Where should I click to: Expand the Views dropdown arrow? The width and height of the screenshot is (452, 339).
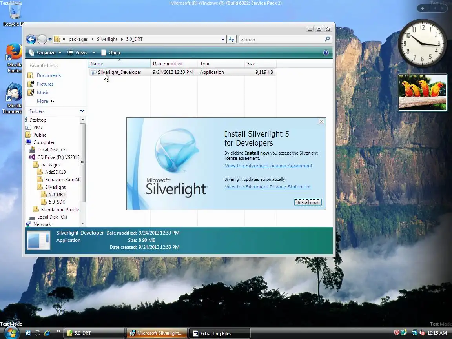94,53
